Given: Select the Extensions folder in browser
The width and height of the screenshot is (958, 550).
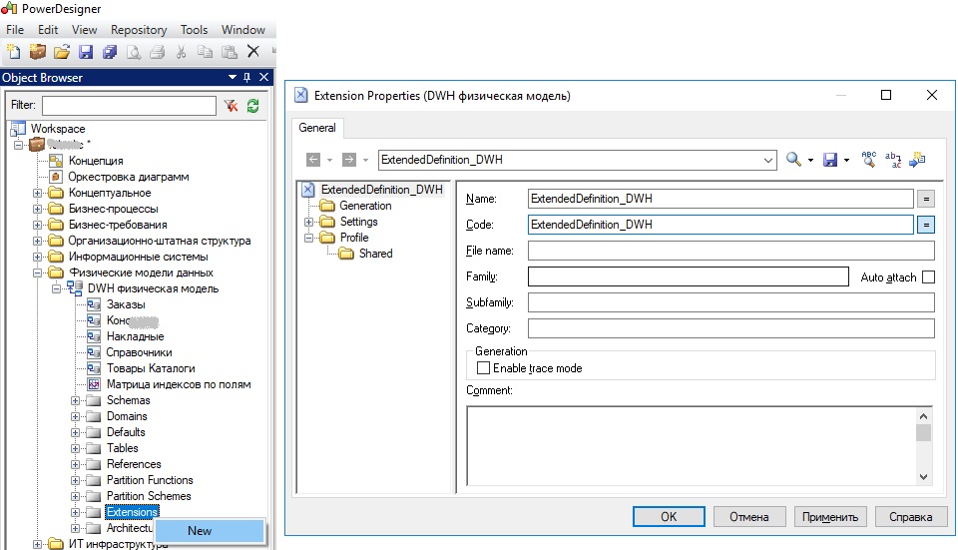Looking at the screenshot, I should [x=133, y=512].
